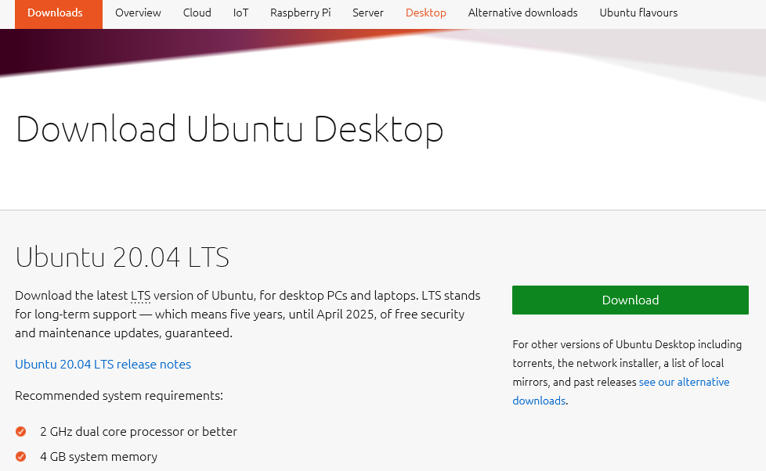Screen dimensions: 766x471
Task: Open the Downloads section tab
Action: coord(59,13)
